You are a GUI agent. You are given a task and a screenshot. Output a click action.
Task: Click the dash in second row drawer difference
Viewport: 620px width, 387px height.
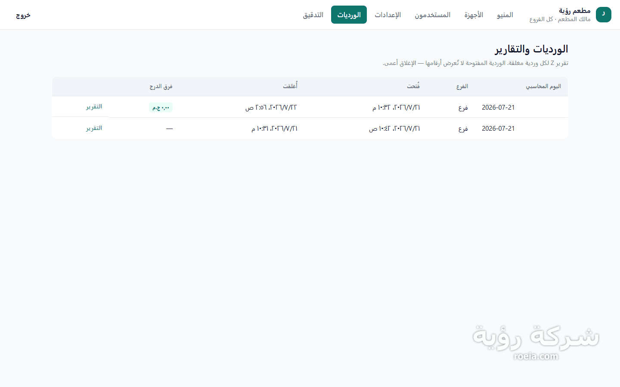click(169, 129)
